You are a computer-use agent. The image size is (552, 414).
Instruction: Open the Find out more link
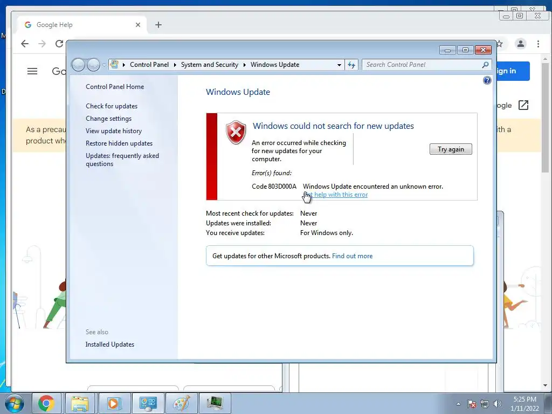click(x=352, y=256)
